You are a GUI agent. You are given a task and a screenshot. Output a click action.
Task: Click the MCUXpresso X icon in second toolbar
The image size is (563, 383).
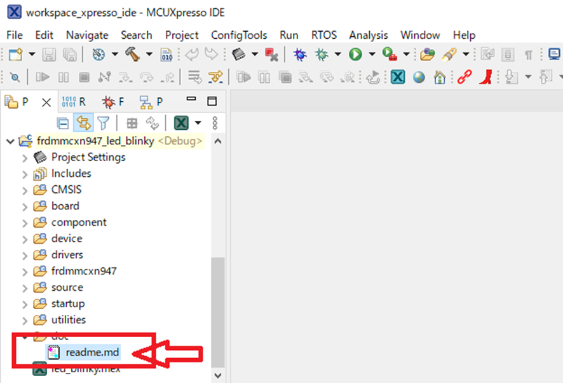398,77
